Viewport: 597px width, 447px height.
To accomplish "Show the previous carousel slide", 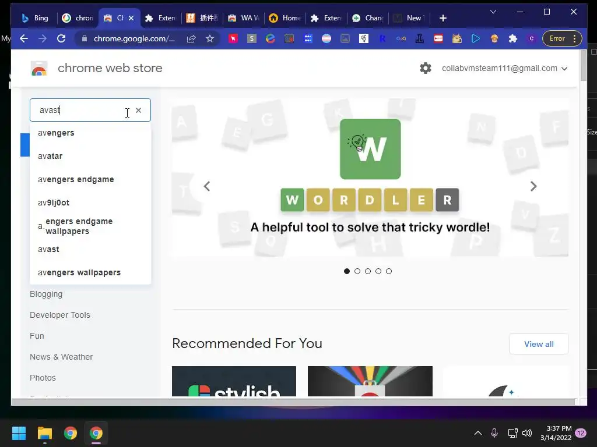I will tap(207, 186).
